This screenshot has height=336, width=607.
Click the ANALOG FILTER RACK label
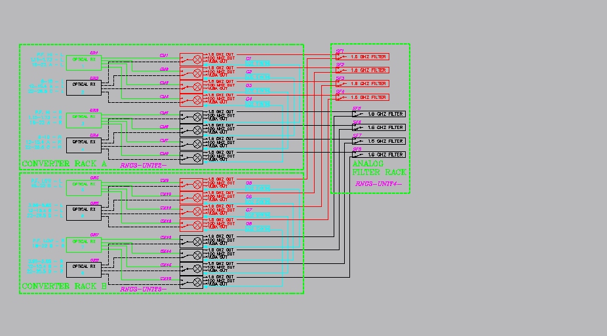[380, 168]
